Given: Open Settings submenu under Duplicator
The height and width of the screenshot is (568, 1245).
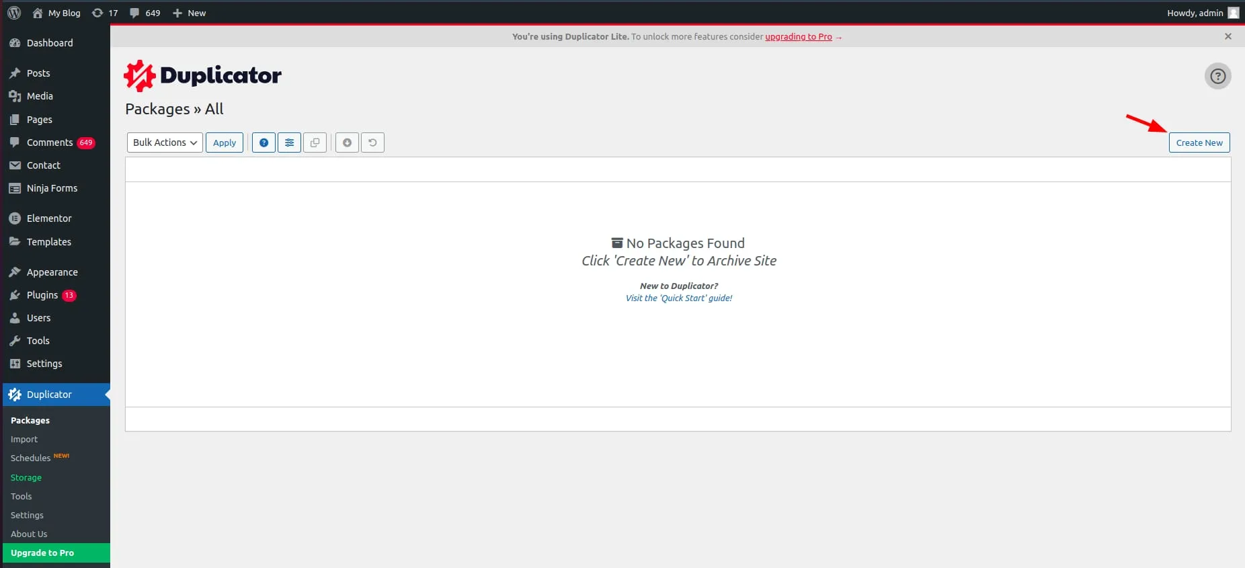Looking at the screenshot, I should tap(27, 515).
